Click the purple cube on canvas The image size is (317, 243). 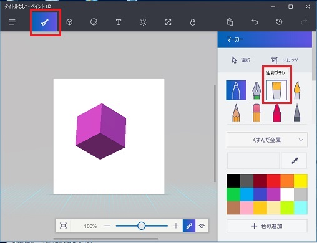point(100,131)
